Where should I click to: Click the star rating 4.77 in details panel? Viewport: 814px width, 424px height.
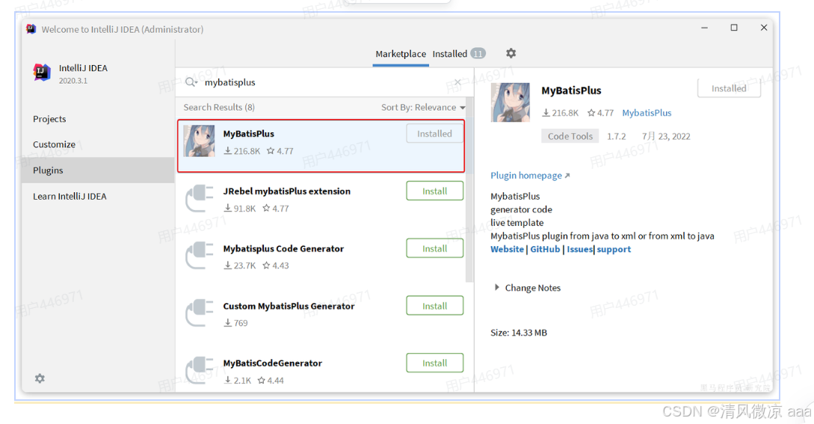coord(601,113)
